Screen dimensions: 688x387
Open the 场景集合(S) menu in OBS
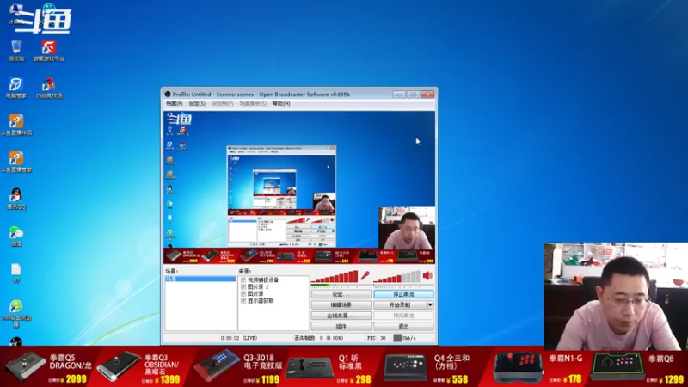pyautogui.click(x=253, y=103)
